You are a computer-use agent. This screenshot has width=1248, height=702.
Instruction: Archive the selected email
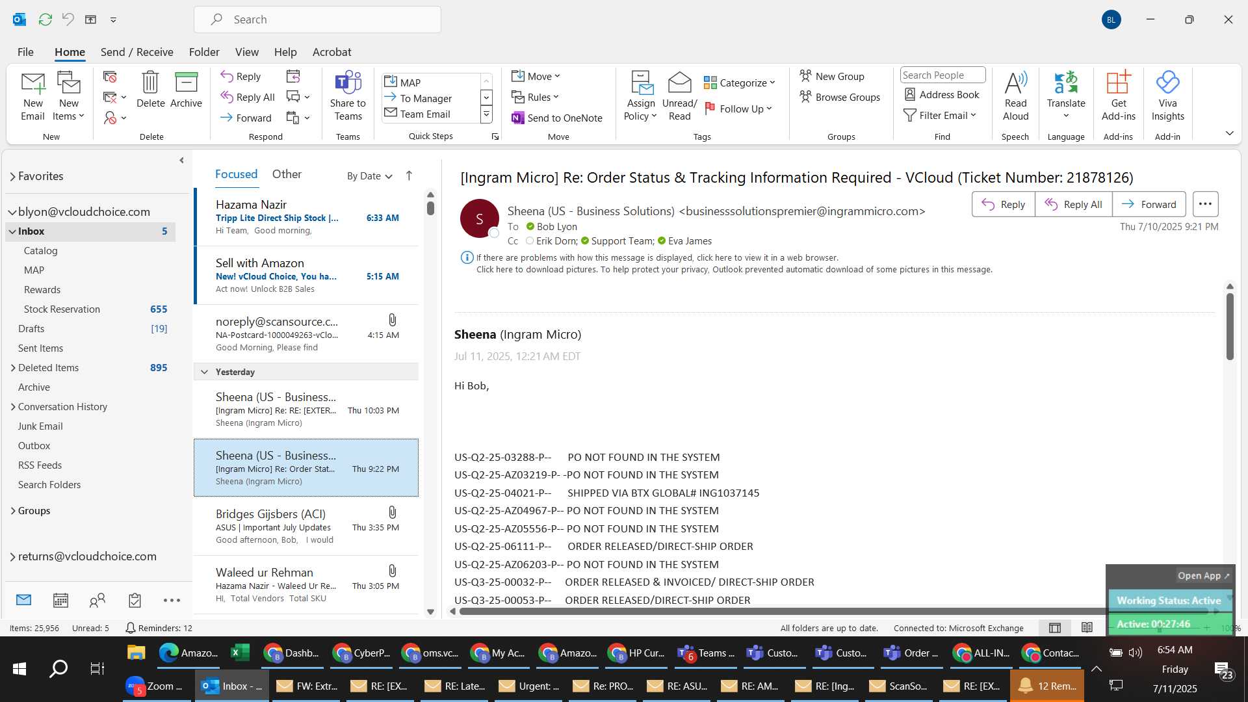point(186,90)
